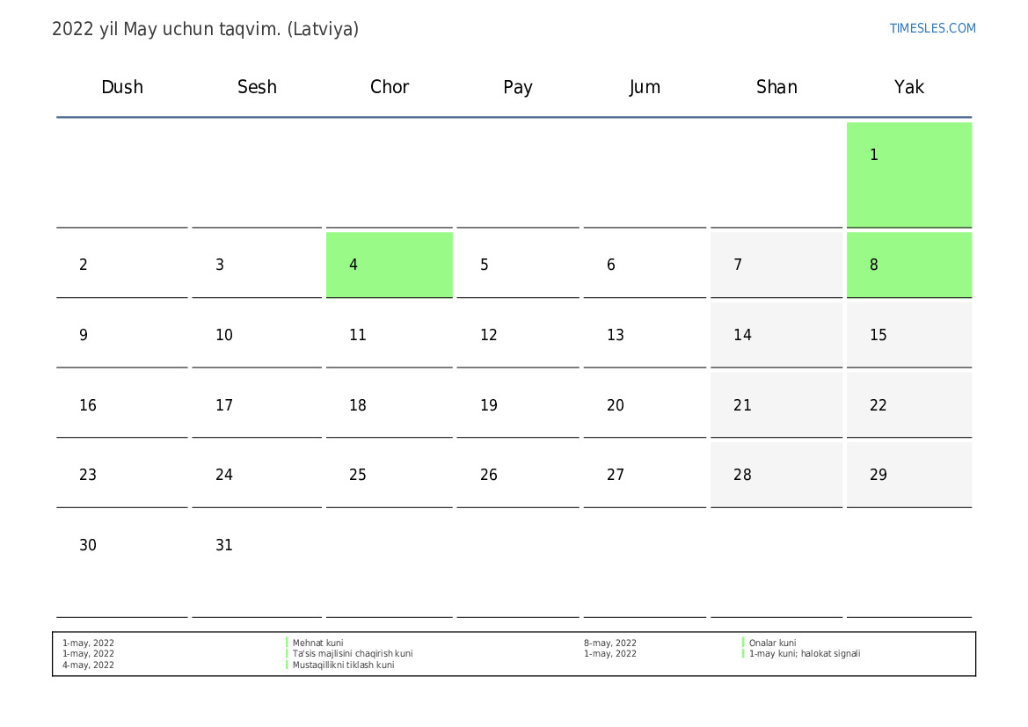Viewport: 1028px width, 727px height.
Task: Click the Chor weekday header
Action: (390, 87)
